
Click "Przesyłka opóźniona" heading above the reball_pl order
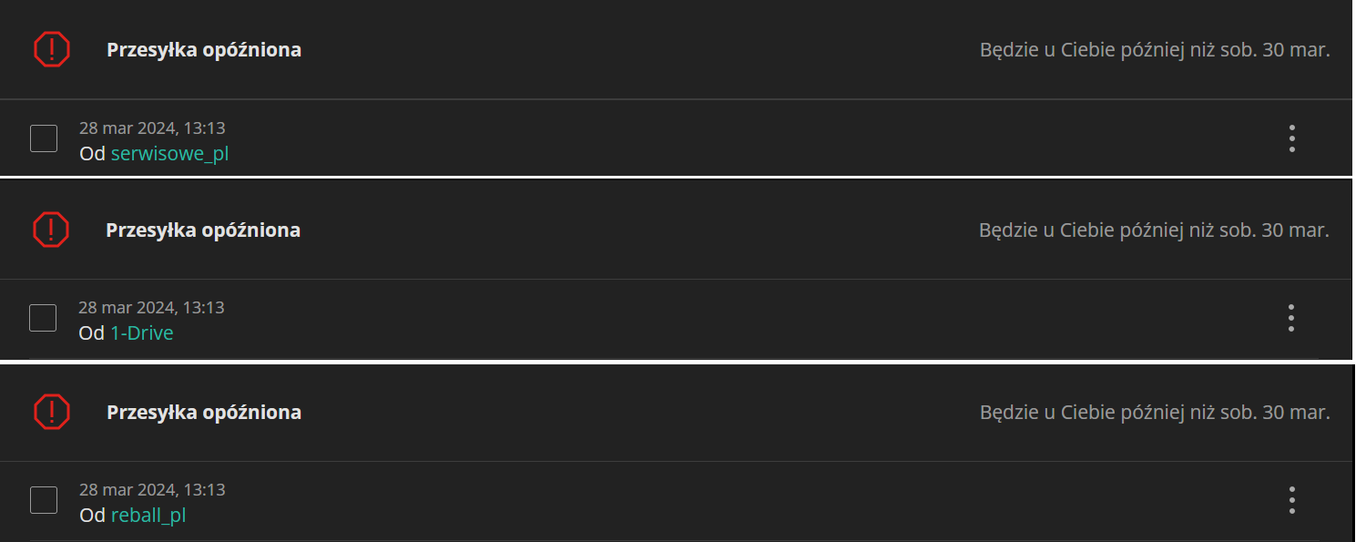(204, 413)
